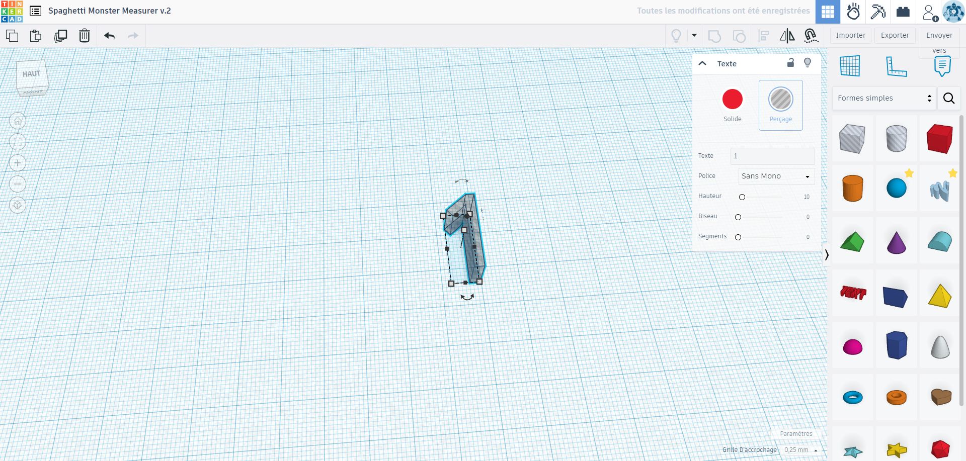Reset to home view

click(x=18, y=121)
